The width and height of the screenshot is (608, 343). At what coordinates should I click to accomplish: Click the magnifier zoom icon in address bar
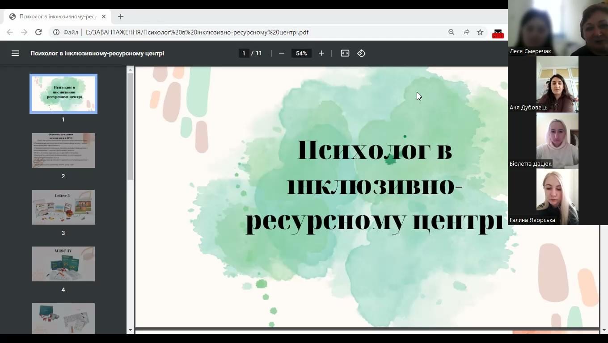pyautogui.click(x=452, y=32)
